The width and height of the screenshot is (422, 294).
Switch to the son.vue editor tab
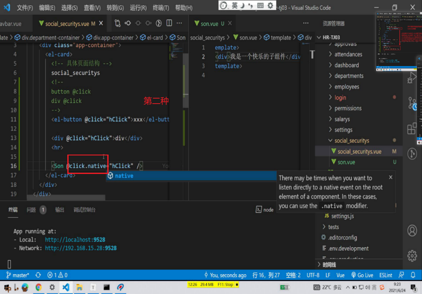pos(210,24)
